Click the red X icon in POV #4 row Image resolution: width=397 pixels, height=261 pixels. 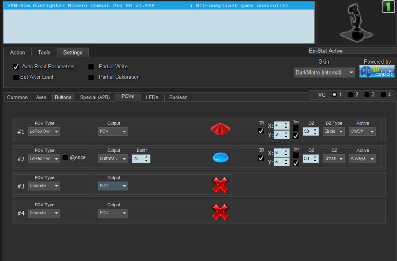coord(220,212)
